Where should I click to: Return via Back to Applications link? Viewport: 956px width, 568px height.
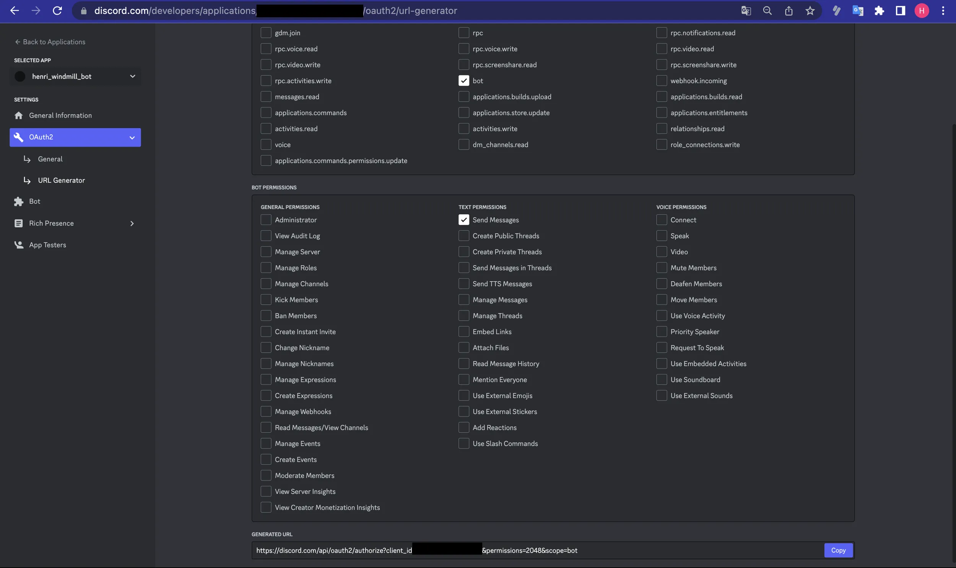coord(50,42)
